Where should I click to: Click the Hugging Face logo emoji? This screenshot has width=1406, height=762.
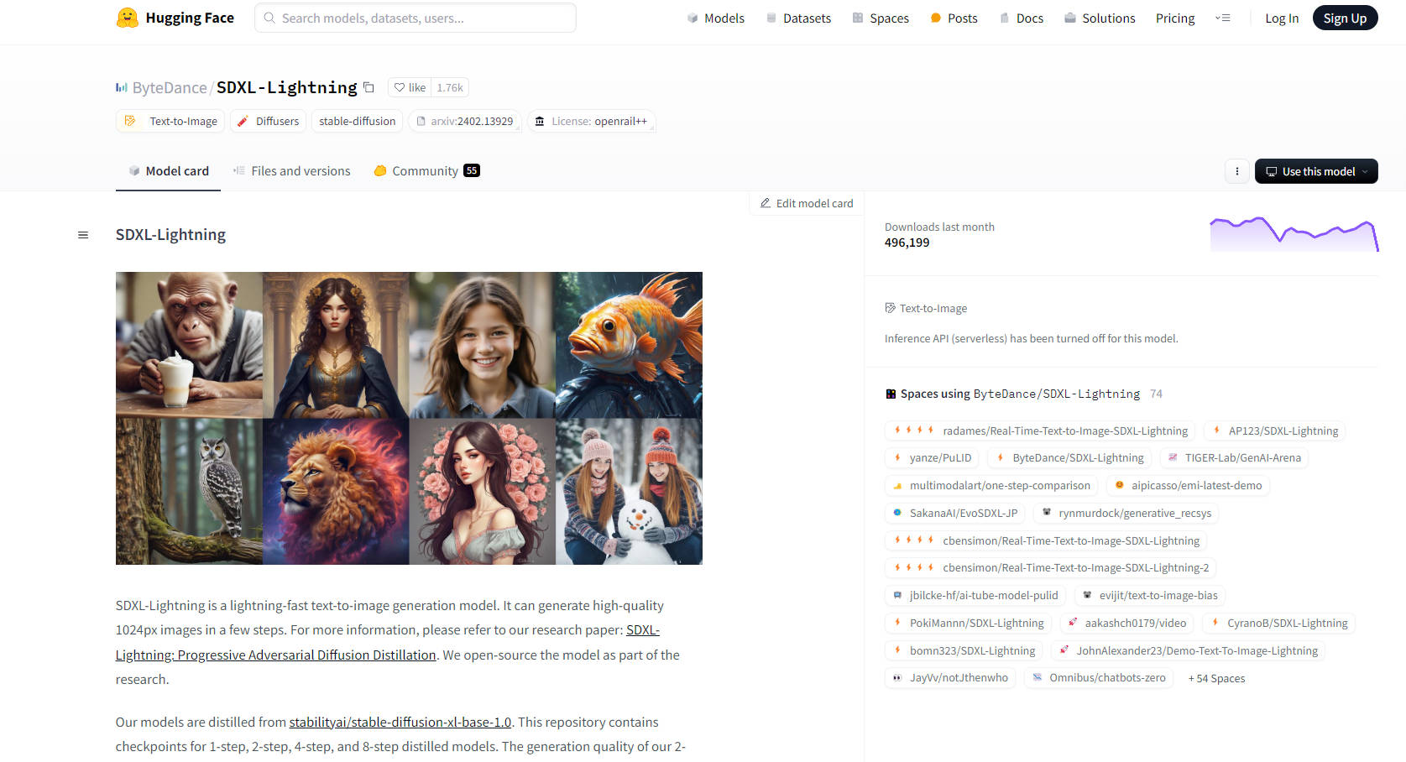click(127, 18)
